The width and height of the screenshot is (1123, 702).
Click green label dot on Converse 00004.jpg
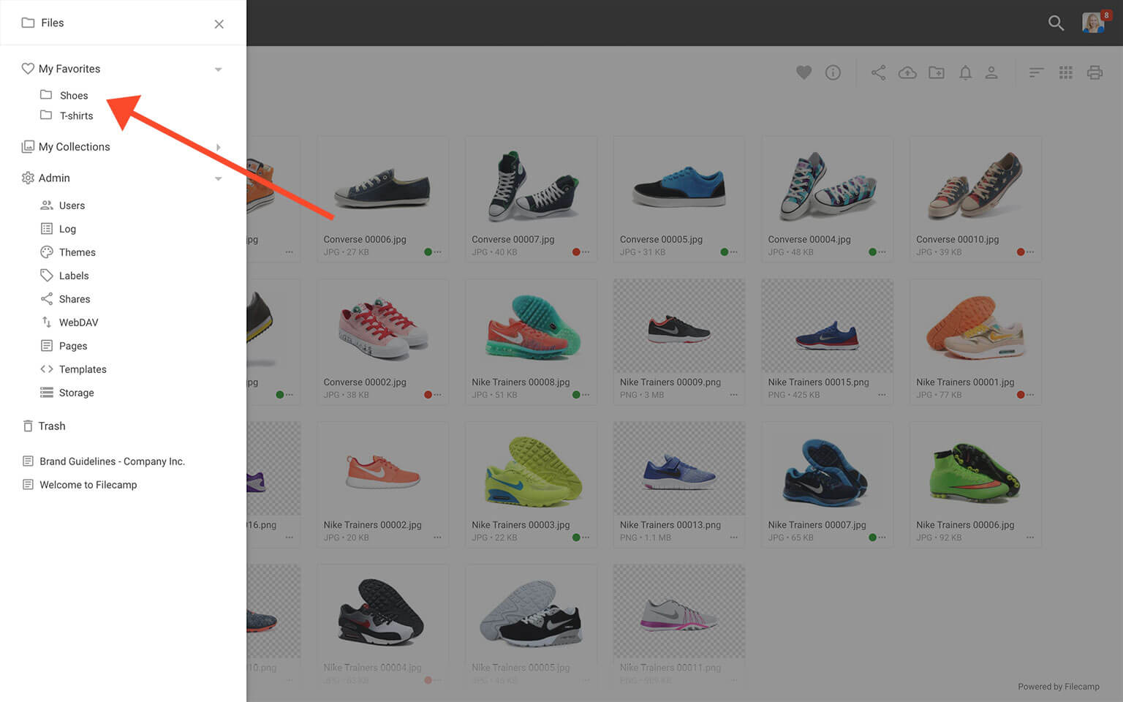tap(872, 252)
